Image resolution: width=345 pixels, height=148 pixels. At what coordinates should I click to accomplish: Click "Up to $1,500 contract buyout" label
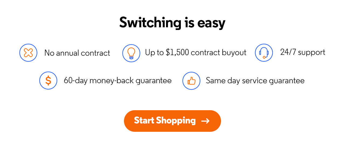coord(196,52)
